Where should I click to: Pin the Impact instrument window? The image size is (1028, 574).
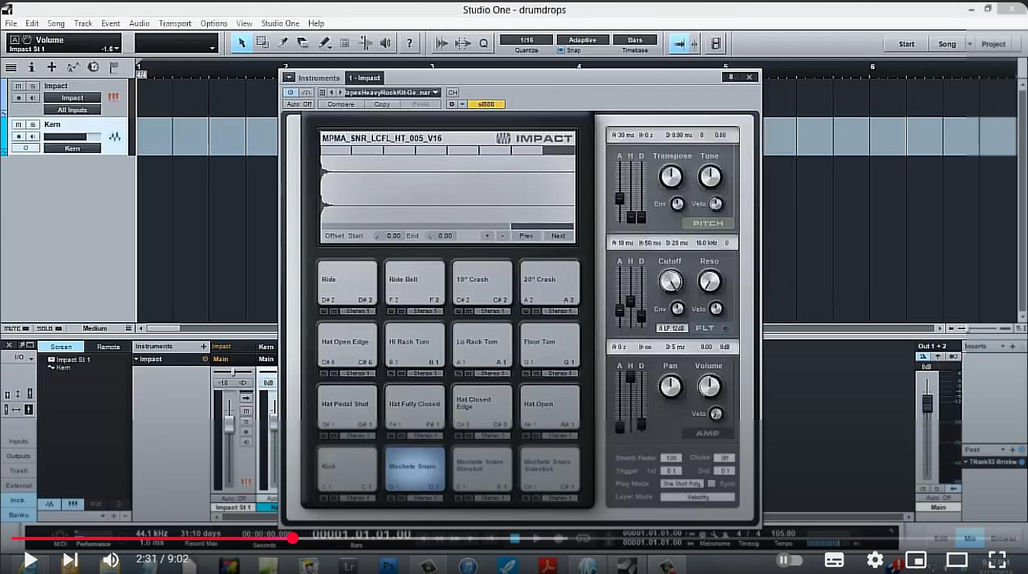[x=731, y=77]
